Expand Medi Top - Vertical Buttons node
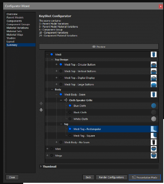164x184 pixels. [56, 71]
